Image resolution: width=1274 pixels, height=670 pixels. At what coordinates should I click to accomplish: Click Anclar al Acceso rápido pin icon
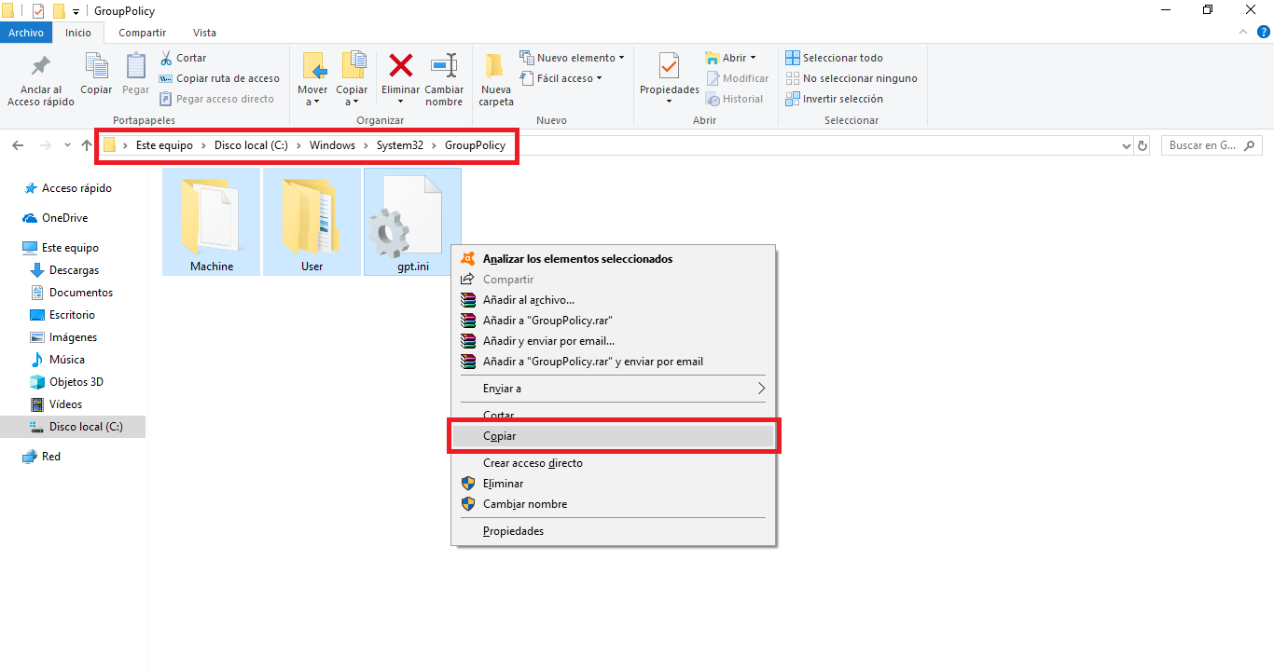click(41, 67)
